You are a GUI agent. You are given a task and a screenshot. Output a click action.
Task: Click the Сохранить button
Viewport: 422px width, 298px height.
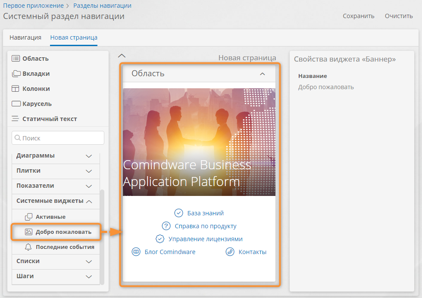pyautogui.click(x=358, y=16)
